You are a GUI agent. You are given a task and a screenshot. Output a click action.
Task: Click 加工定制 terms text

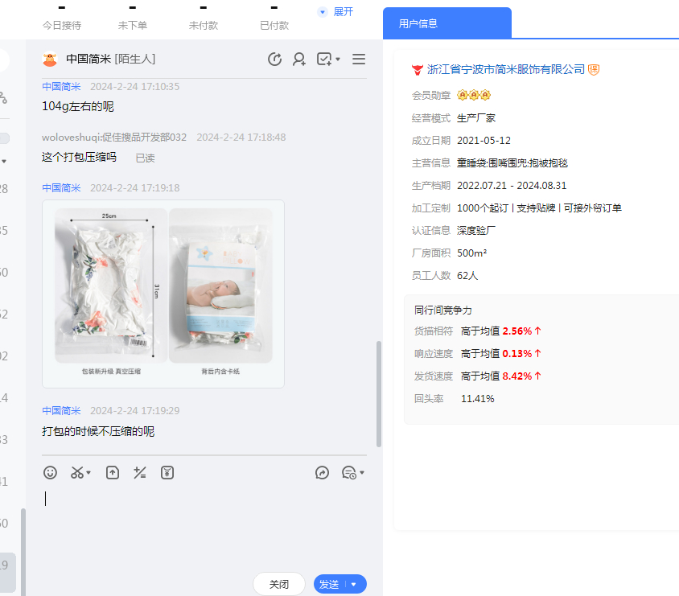tap(539, 208)
